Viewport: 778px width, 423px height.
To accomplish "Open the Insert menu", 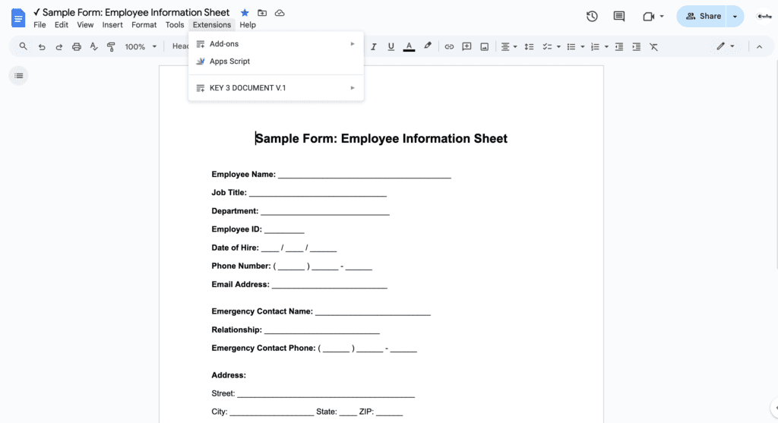I will [x=112, y=25].
